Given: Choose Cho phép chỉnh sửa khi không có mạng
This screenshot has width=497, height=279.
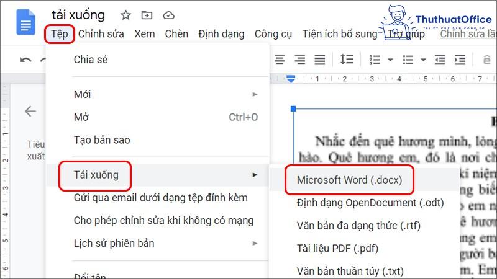Looking at the screenshot, I should pos(158,220).
